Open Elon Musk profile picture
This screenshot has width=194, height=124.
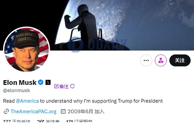(x=27, y=49)
